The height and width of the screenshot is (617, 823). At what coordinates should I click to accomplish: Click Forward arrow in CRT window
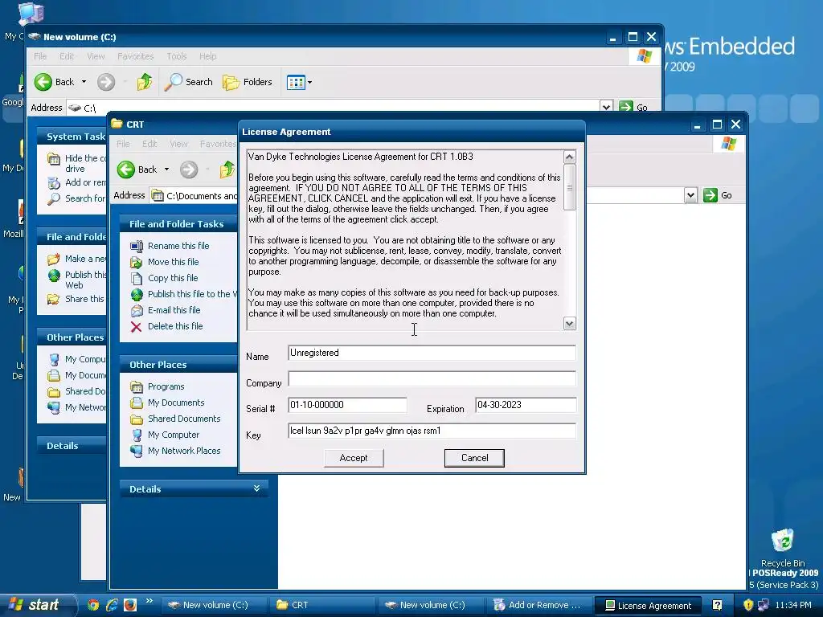tap(189, 170)
